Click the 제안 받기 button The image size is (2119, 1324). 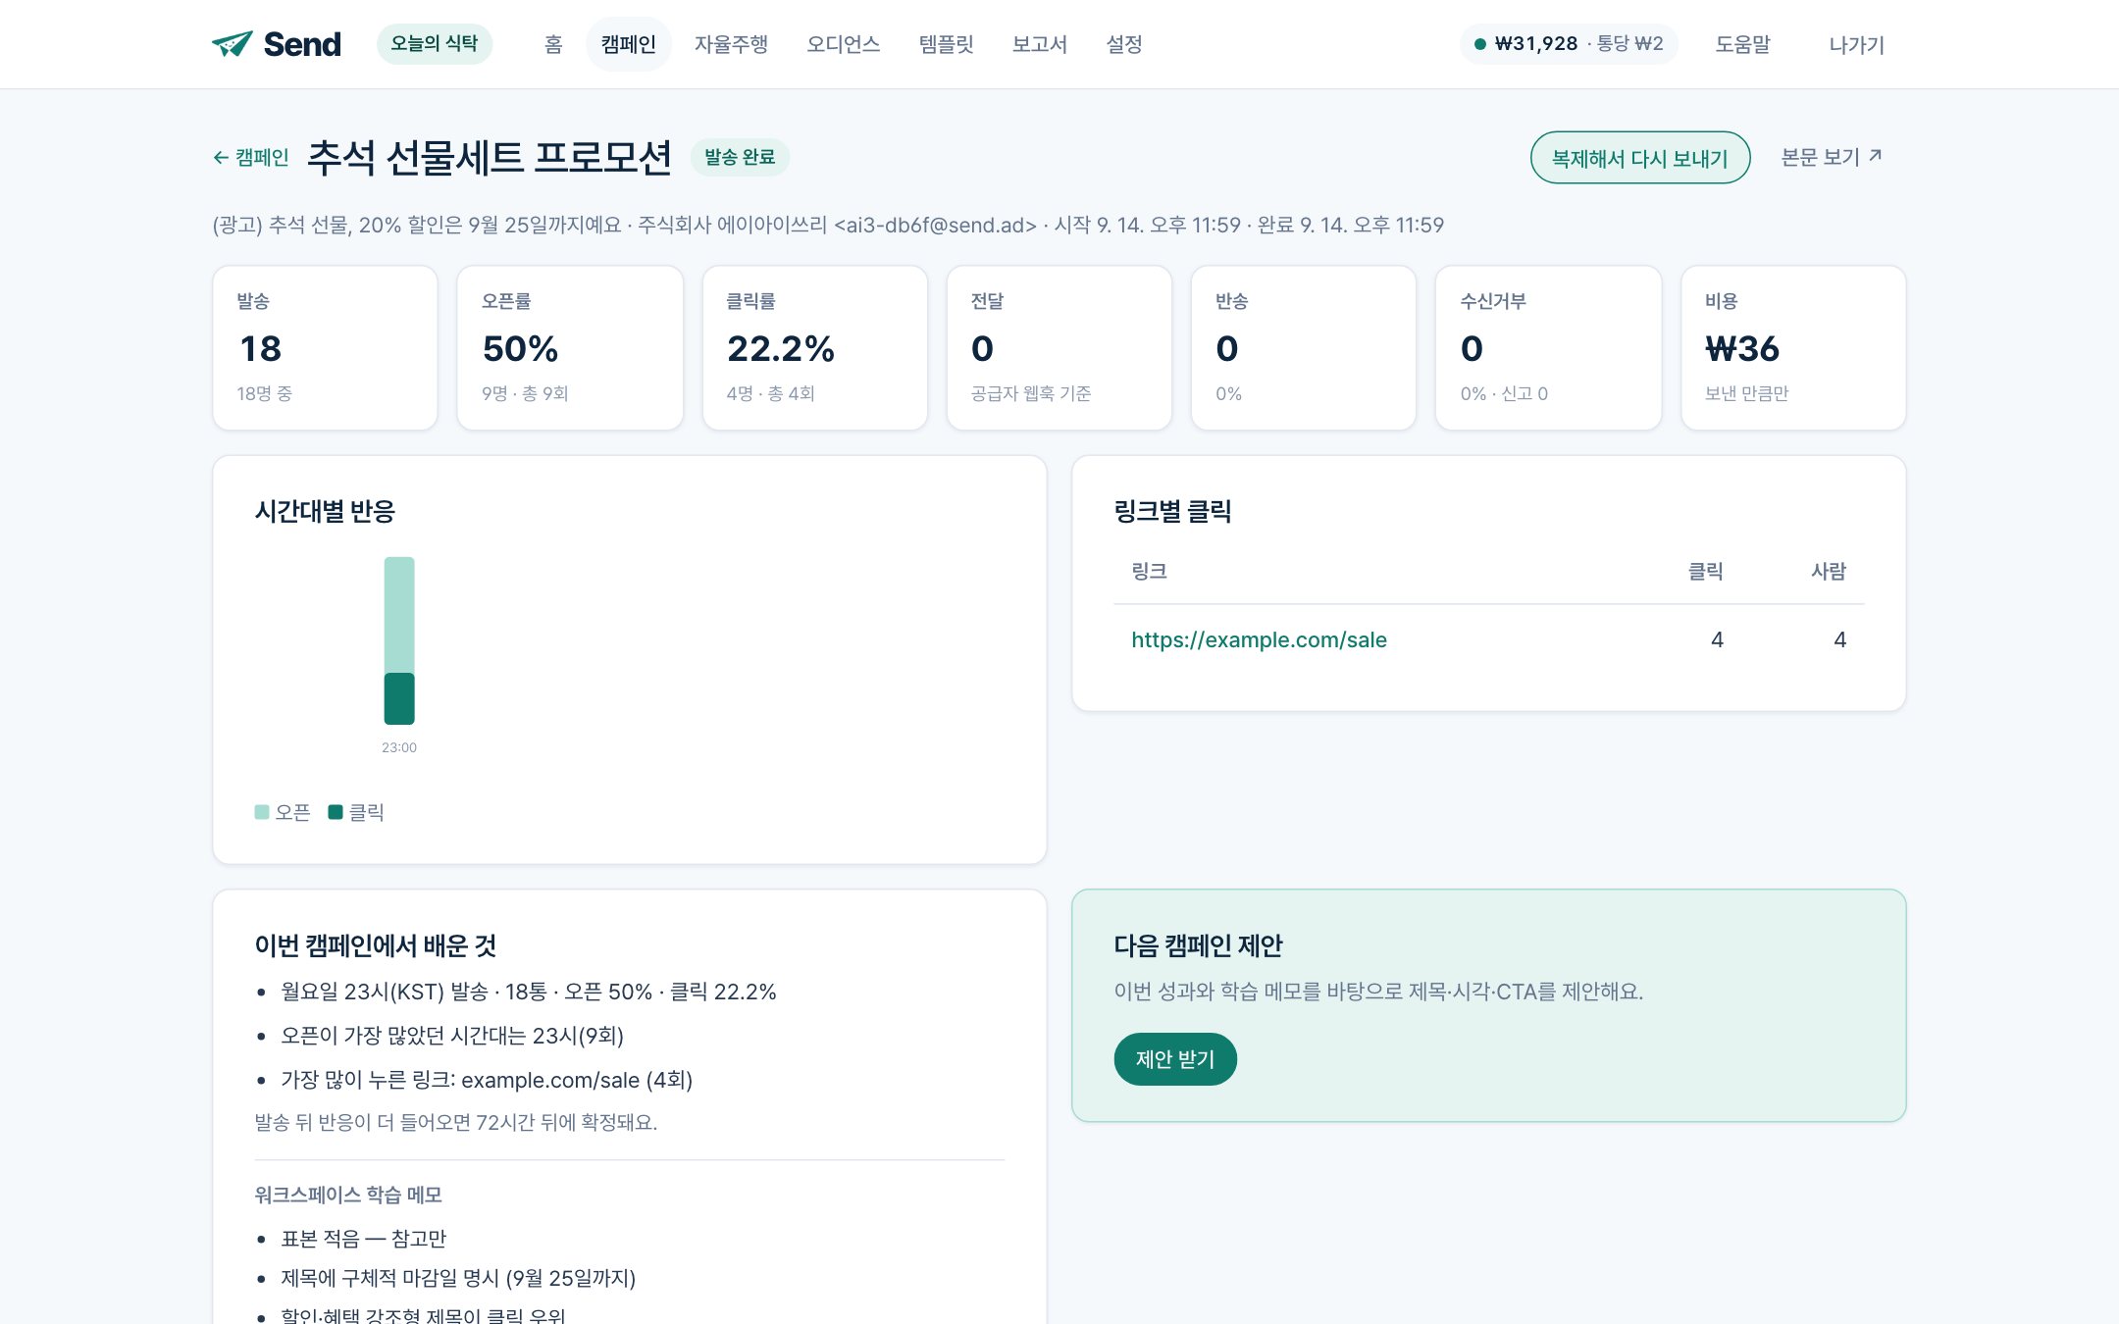(x=1175, y=1059)
